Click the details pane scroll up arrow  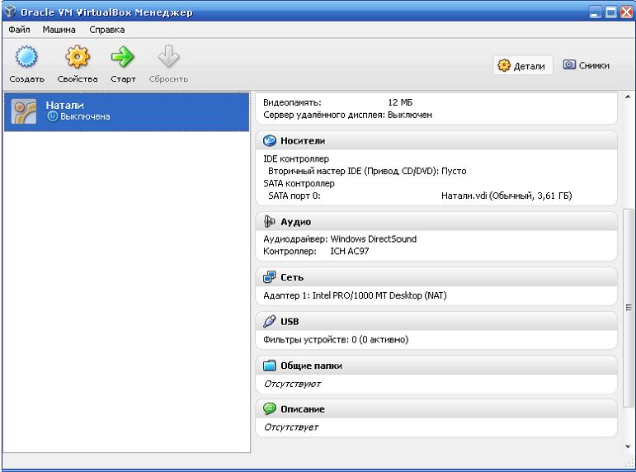pyautogui.click(x=628, y=97)
